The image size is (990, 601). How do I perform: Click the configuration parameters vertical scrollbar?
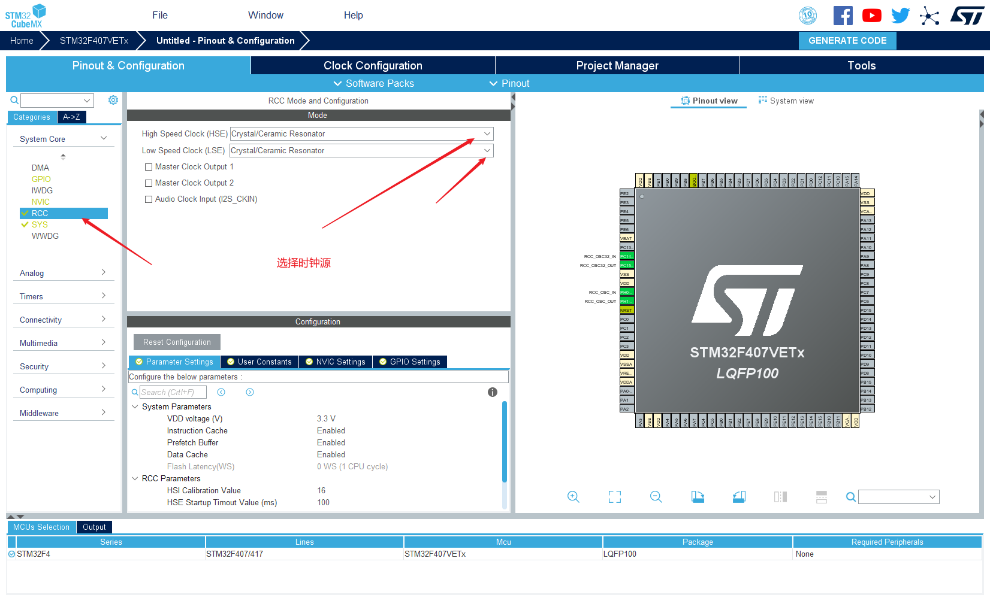[505, 442]
